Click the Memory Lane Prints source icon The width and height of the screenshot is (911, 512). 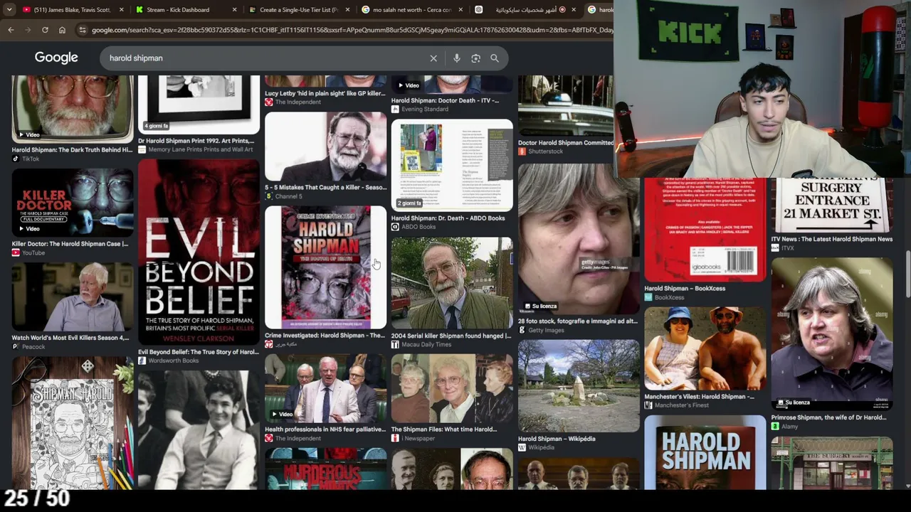coord(142,149)
